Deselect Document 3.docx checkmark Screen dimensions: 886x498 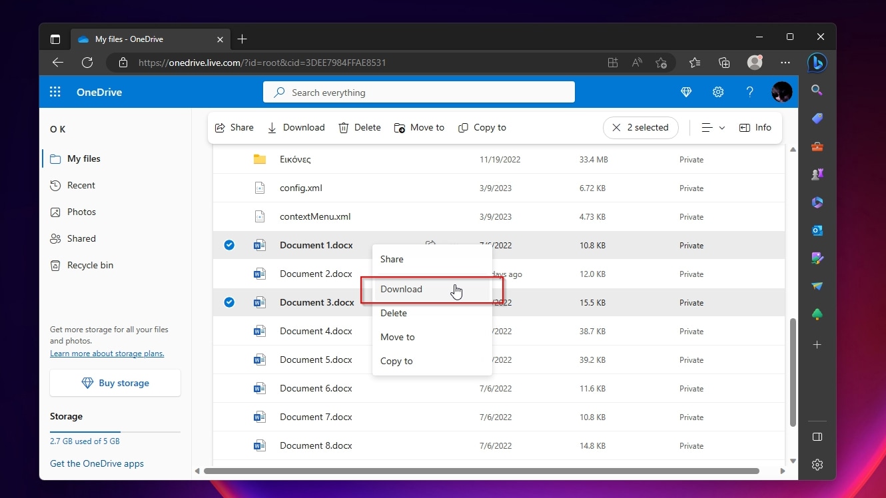229,302
